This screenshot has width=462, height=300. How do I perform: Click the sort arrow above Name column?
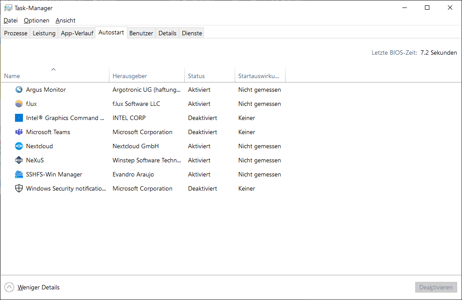tap(53, 70)
